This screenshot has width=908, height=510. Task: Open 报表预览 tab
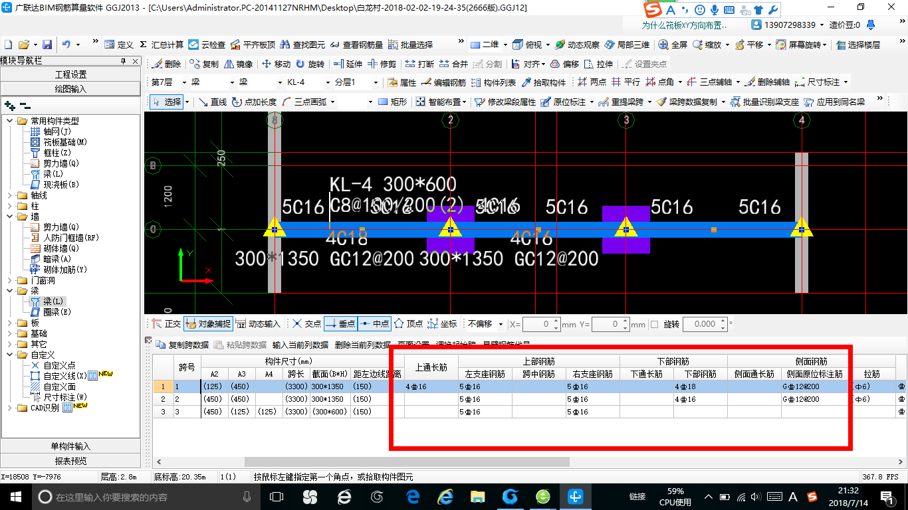pos(70,460)
